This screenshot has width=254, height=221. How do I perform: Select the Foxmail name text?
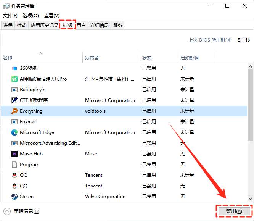[x=28, y=122]
